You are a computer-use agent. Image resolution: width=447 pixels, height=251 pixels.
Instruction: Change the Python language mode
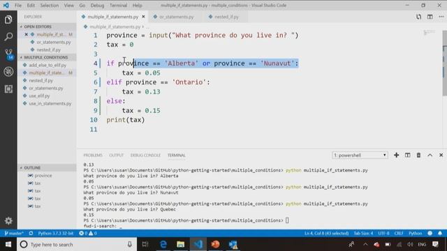(x=415, y=233)
